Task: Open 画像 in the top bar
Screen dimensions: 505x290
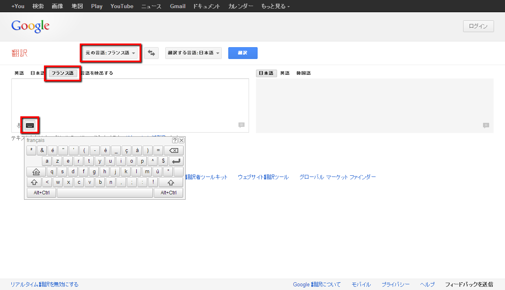Action: (57, 6)
